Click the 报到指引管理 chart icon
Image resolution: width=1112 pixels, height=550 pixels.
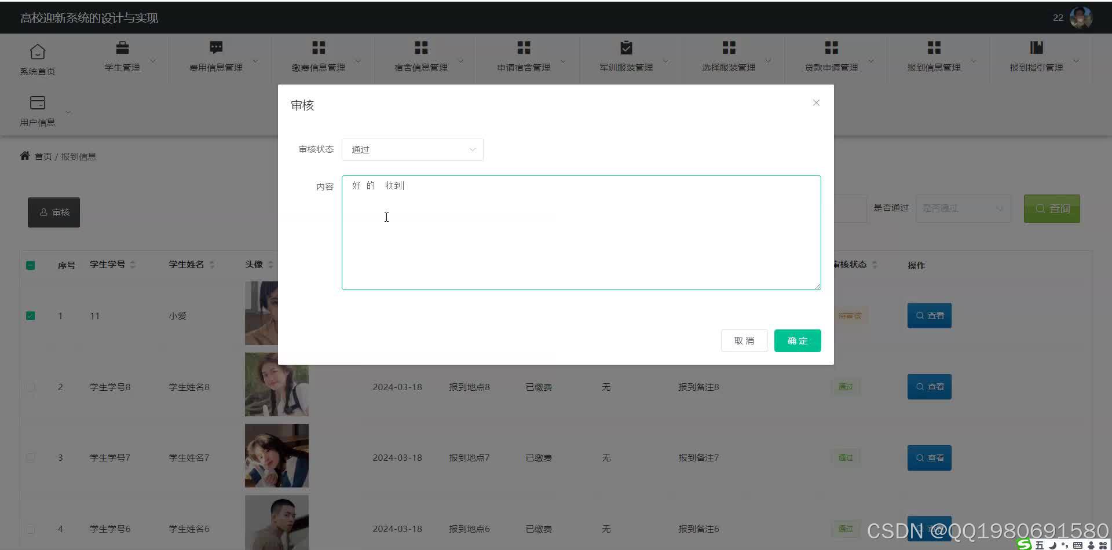(1036, 47)
